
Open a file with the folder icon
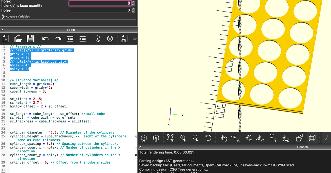[x=18, y=39]
